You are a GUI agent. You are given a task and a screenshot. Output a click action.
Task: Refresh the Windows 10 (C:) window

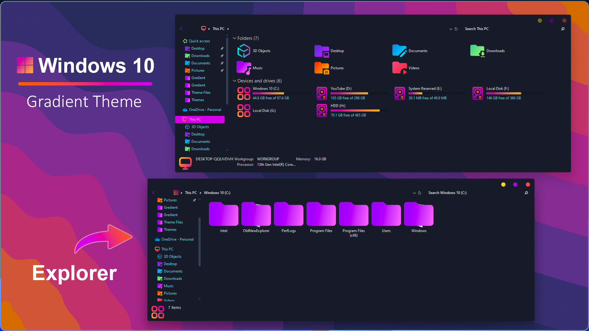[420, 193]
